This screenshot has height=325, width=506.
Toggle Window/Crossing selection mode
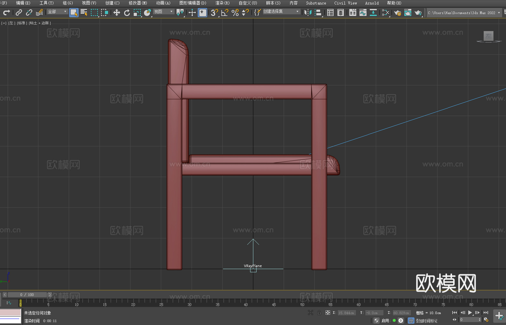click(x=105, y=12)
